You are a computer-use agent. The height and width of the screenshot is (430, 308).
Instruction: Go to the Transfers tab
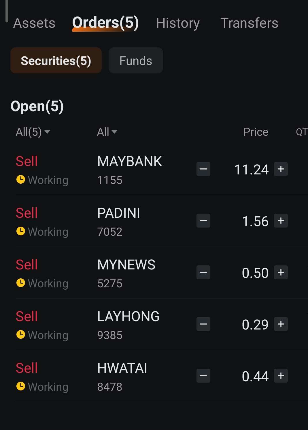tap(249, 23)
